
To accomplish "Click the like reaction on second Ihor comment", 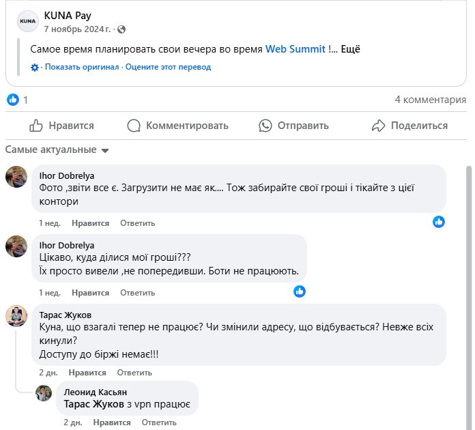I will (x=299, y=291).
